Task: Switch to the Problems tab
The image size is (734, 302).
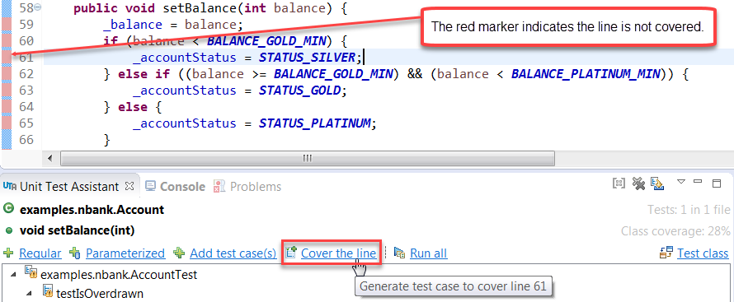Action: (256, 187)
